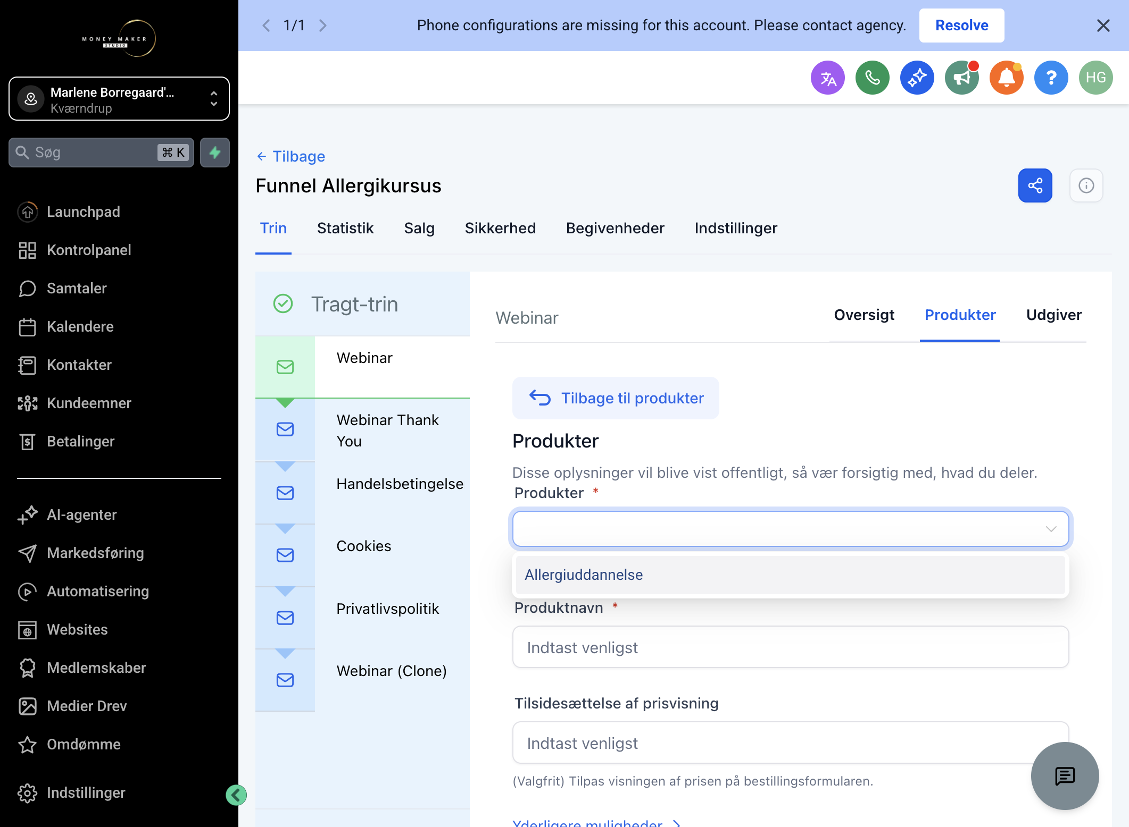Select the Privatlivspolitik funnel step
Viewport: 1129px width, 827px height.
(362, 617)
